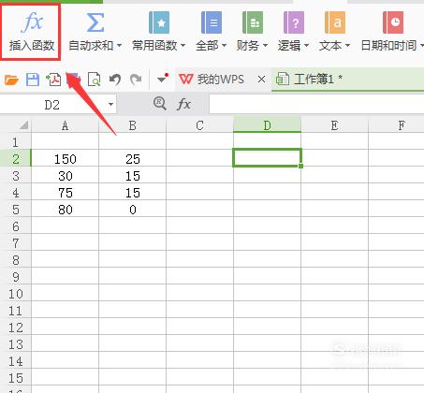
Task: Click cell containing 75
Action: click(65, 193)
